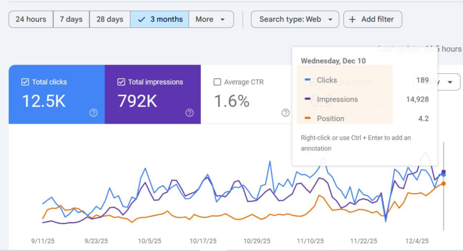The height and width of the screenshot is (251, 463).
Task: Click the orange Position data point on chart
Action: click(x=444, y=184)
